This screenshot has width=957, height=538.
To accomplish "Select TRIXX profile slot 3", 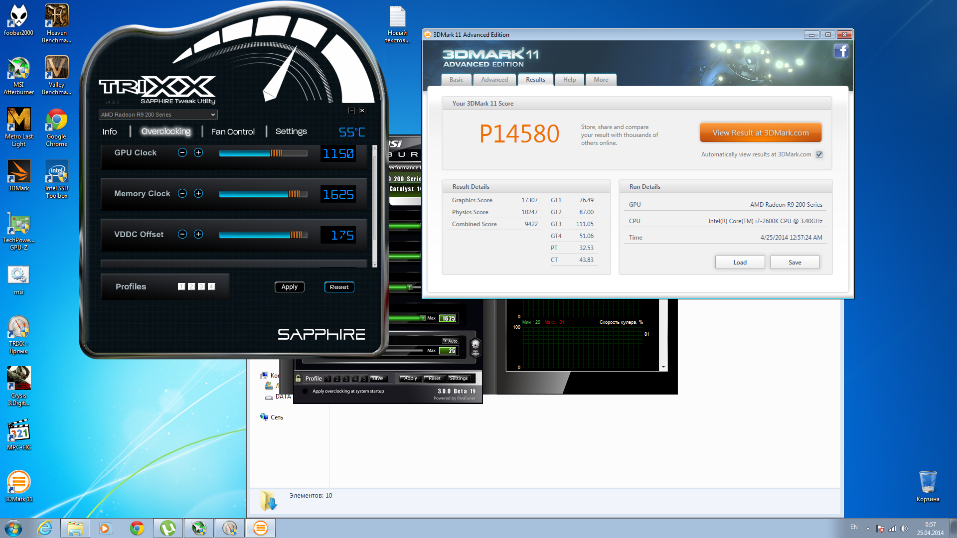I will pyautogui.click(x=201, y=286).
